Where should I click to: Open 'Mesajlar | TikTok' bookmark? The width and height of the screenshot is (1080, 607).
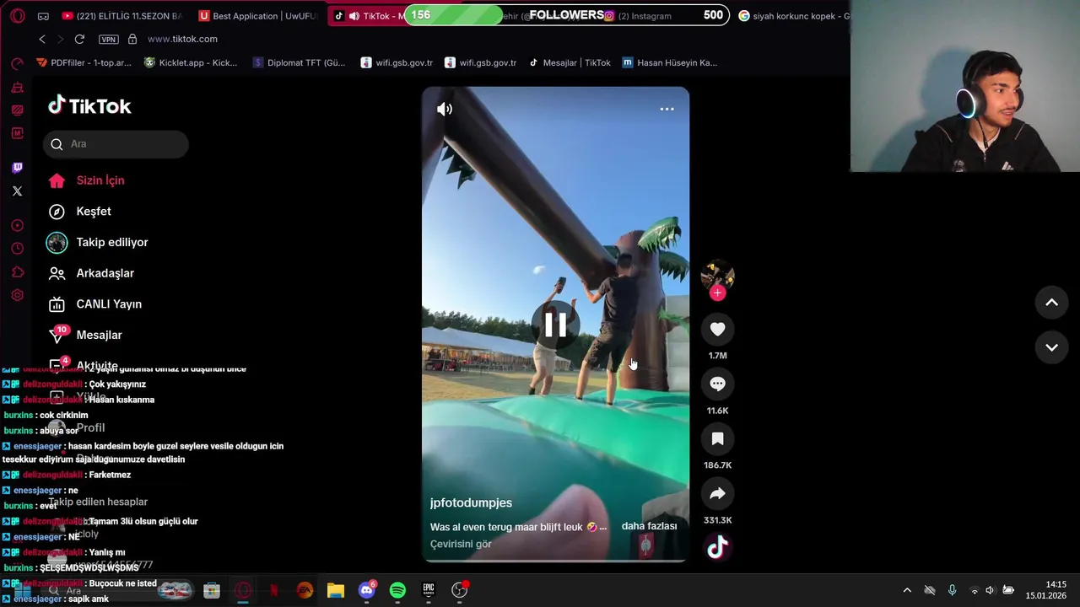pos(570,62)
